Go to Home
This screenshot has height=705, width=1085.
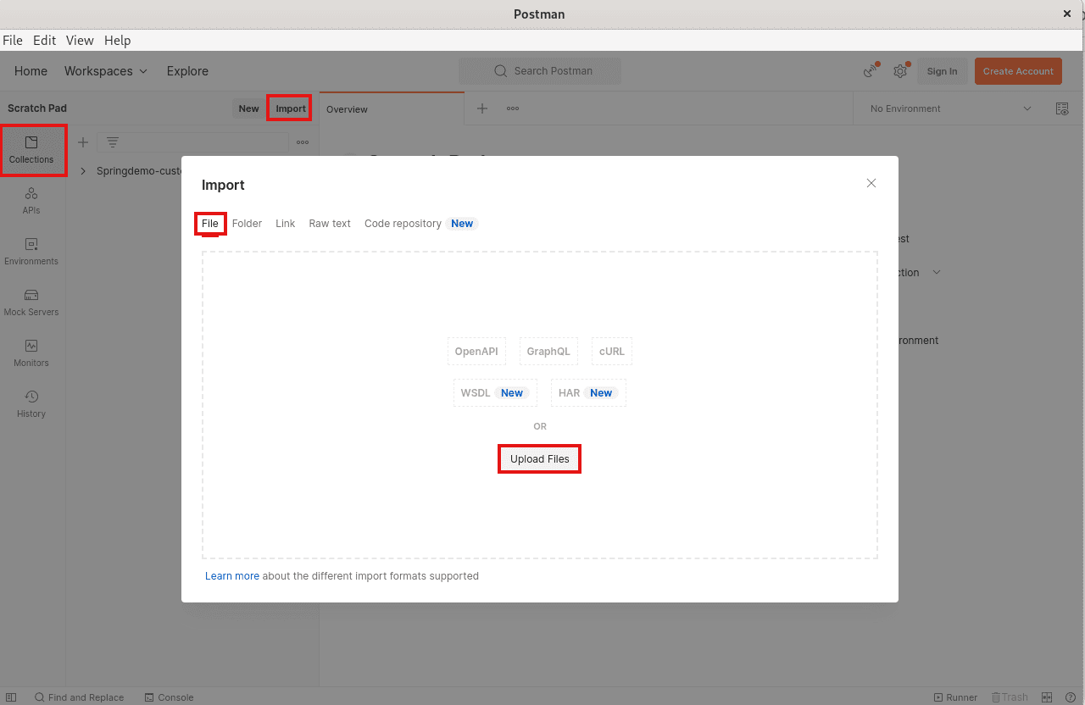click(x=31, y=71)
